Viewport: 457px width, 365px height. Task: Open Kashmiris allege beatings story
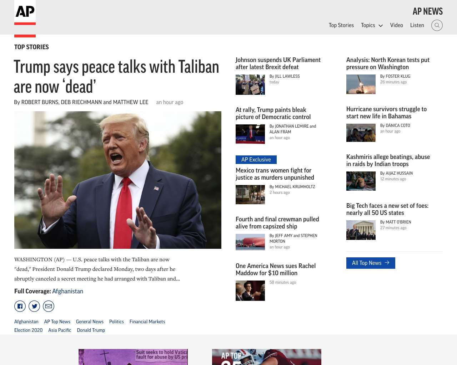coord(388,160)
